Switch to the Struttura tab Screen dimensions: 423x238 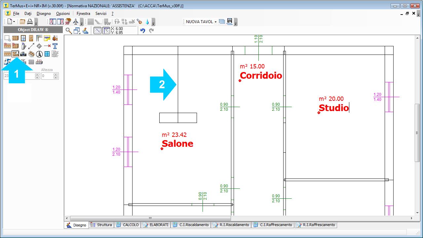click(x=101, y=225)
